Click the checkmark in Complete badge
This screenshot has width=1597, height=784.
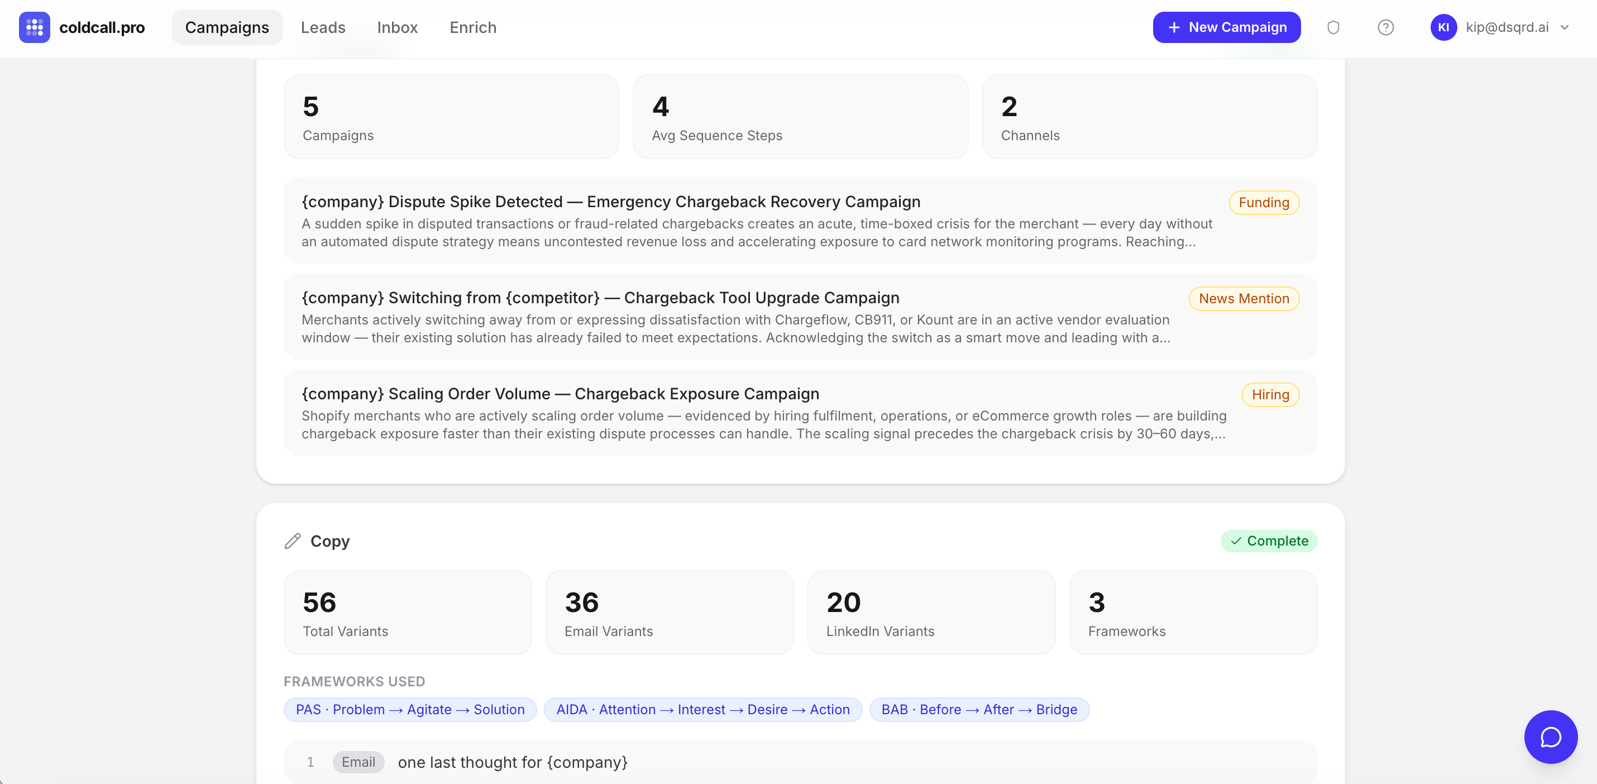(x=1236, y=541)
